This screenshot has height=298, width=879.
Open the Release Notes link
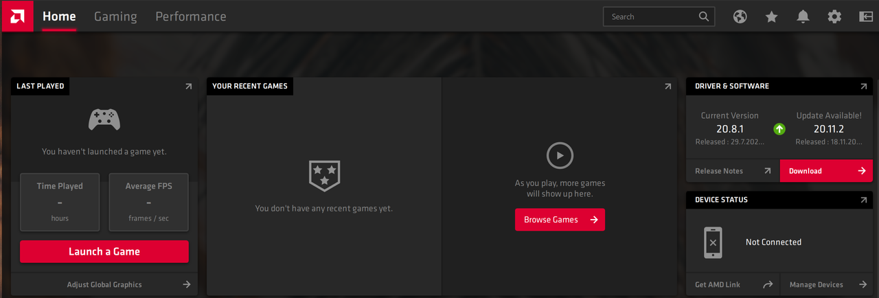(x=733, y=171)
